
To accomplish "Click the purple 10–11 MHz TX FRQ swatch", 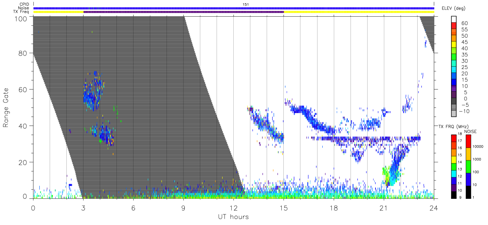I will pos(453,187).
